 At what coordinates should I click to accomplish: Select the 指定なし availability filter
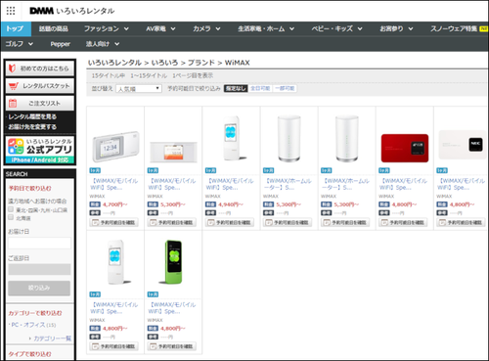(x=236, y=88)
